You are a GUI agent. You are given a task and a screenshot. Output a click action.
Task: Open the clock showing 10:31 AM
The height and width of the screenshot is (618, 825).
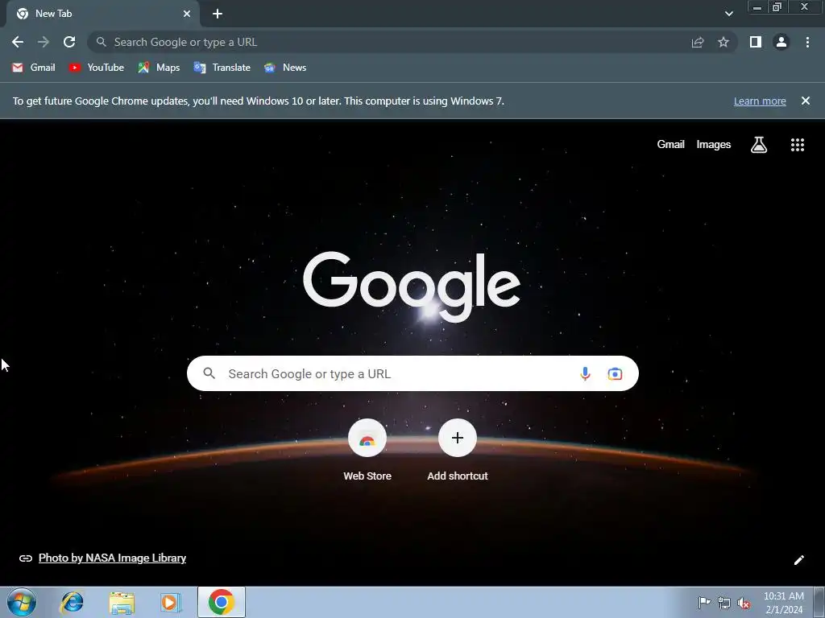pos(784,603)
